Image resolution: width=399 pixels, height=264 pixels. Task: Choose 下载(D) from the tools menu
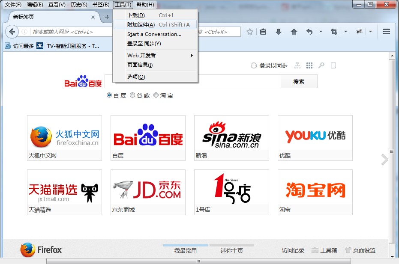[155, 15]
